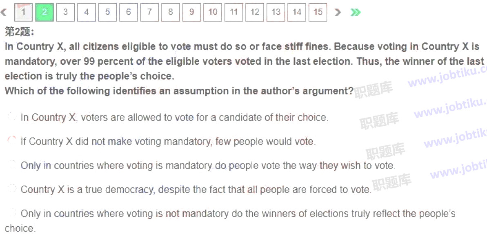Image resolution: width=487 pixels, height=234 pixels.
Task: Open question 15 in the pager
Action: click(318, 12)
